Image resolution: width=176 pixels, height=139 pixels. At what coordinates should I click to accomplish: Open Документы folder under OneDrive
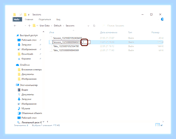point(28,74)
